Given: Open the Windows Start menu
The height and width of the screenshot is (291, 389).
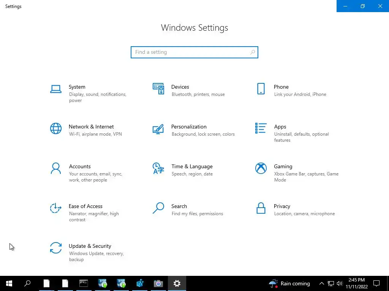Looking at the screenshot, I should point(9,283).
